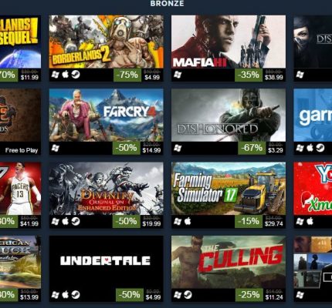This screenshot has height=308, width=332.
Task: Click the $29.74 price for Farming Simulator 17
Action: click(x=274, y=224)
